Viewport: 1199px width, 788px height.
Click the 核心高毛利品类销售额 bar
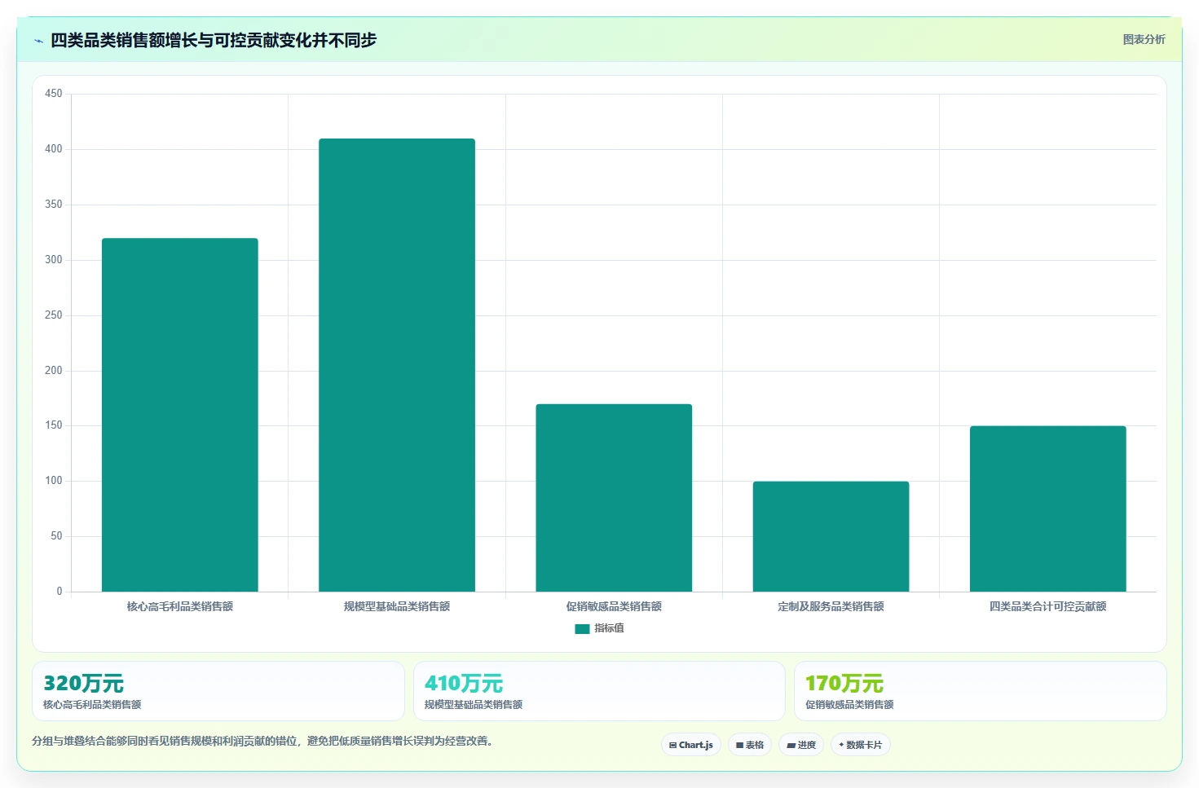[180, 415]
